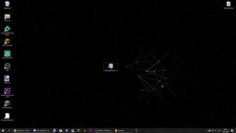Select the MCC Toolchest desktop icon
The height and width of the screenshot is (133, 236).
7,42
